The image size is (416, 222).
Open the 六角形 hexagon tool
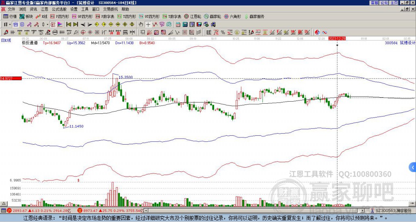coord(233,16)
